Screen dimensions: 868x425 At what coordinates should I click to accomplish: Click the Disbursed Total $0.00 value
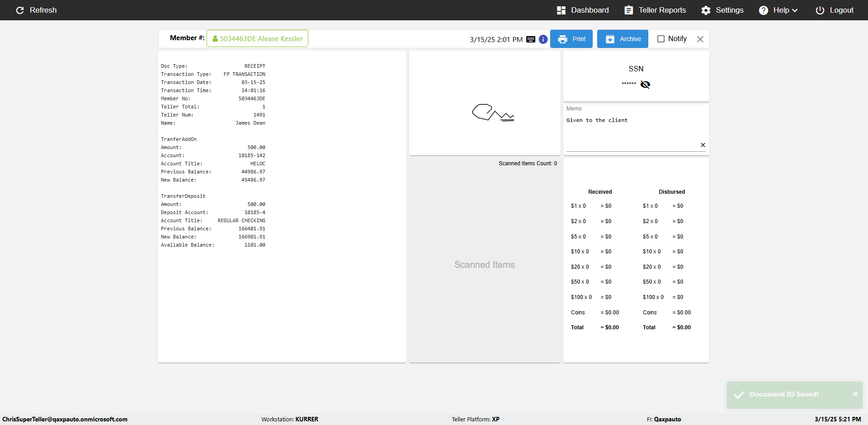click(682, 327)
